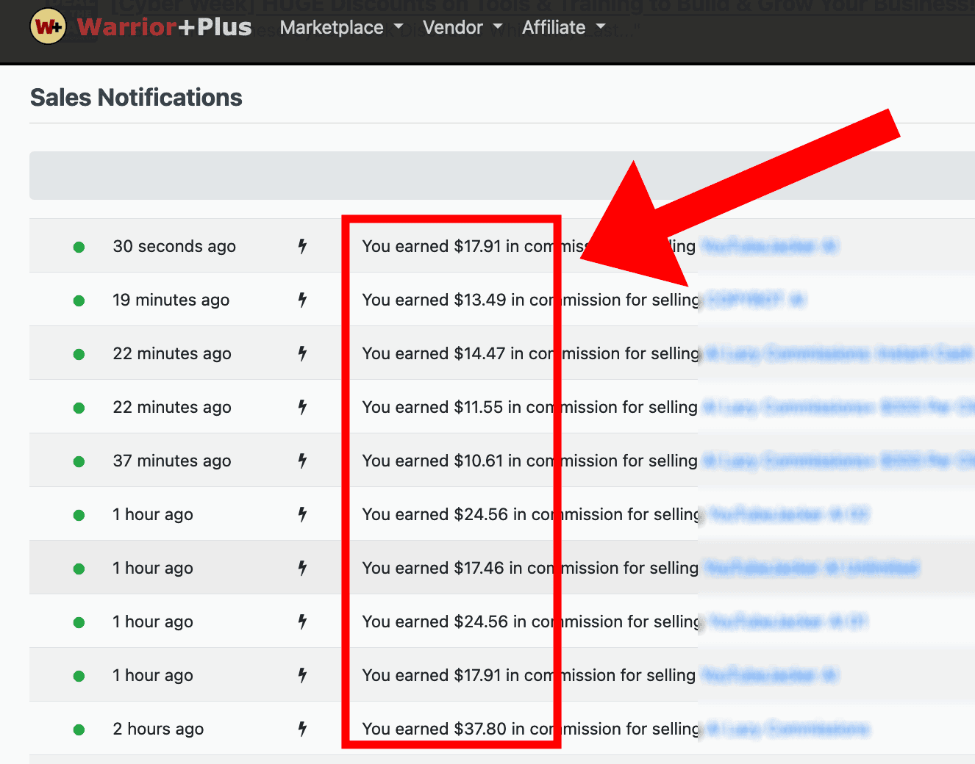Click lightning bolt in 19 minutes ago row
Screen dimensions: 975x764
(x=302, y=300)
